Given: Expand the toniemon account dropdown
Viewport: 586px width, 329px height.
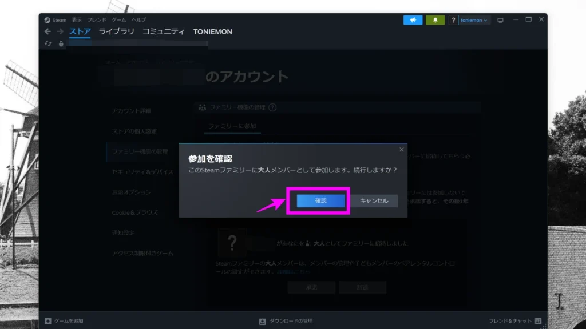Looking at the screenshot, I should pos(474,20).
